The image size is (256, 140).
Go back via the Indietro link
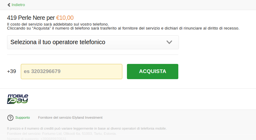(18, 5)
